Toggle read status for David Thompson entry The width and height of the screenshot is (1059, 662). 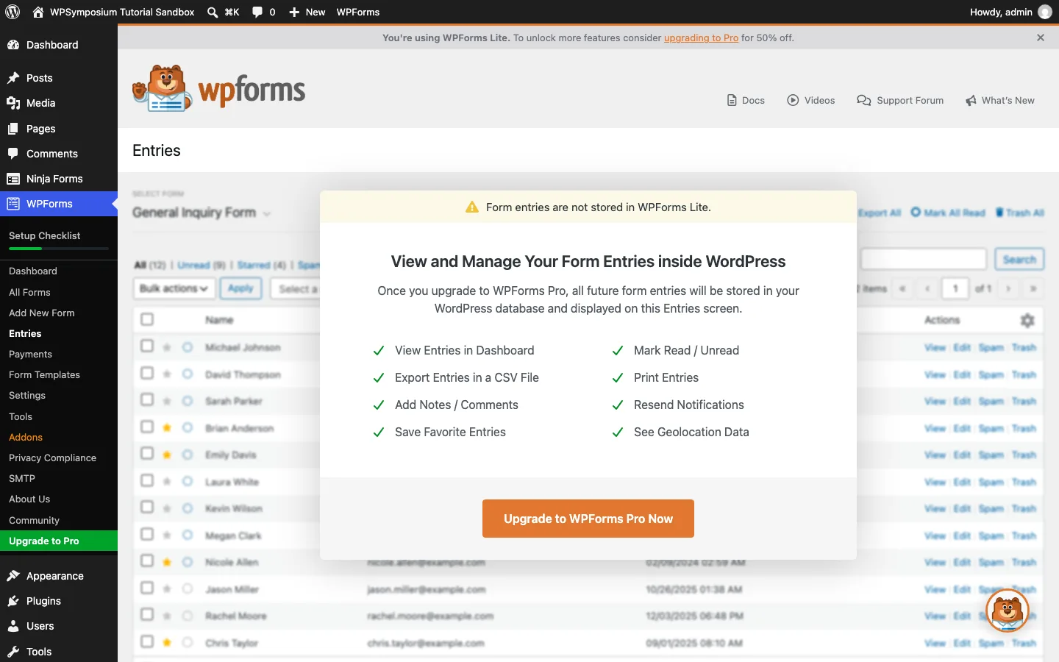tap(188, 374)
